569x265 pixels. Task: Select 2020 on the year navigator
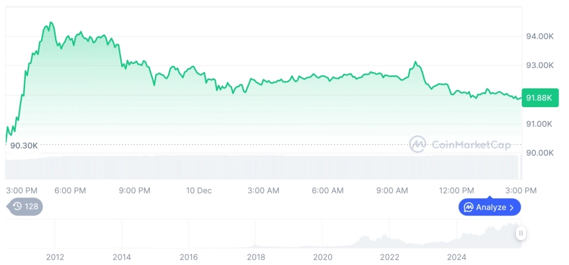[322, 257]
